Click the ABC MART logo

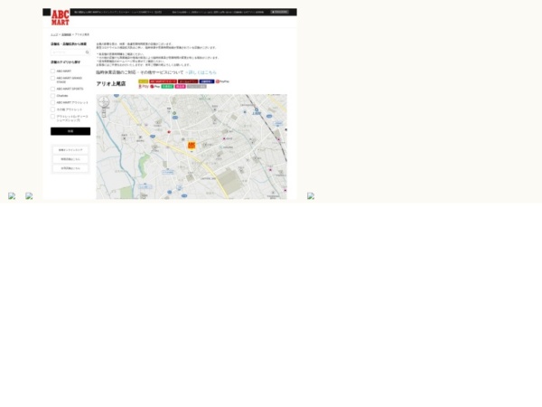(60, 17)
